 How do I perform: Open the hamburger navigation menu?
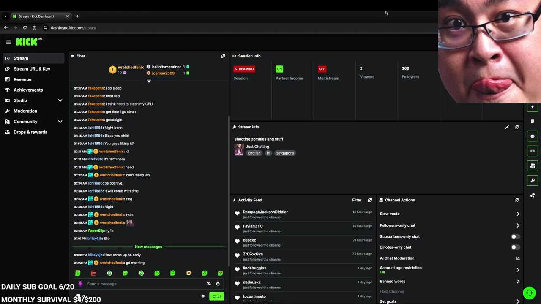pos(8,42)
